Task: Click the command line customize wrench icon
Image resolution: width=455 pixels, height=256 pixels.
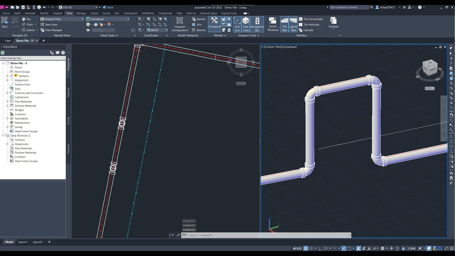Action: coord(178,235)
